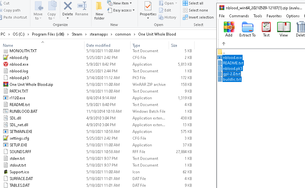The width and height of the screenshot is (305, 188).
Task: Select the SOUNDS.RFF file name
Action: 20,151
